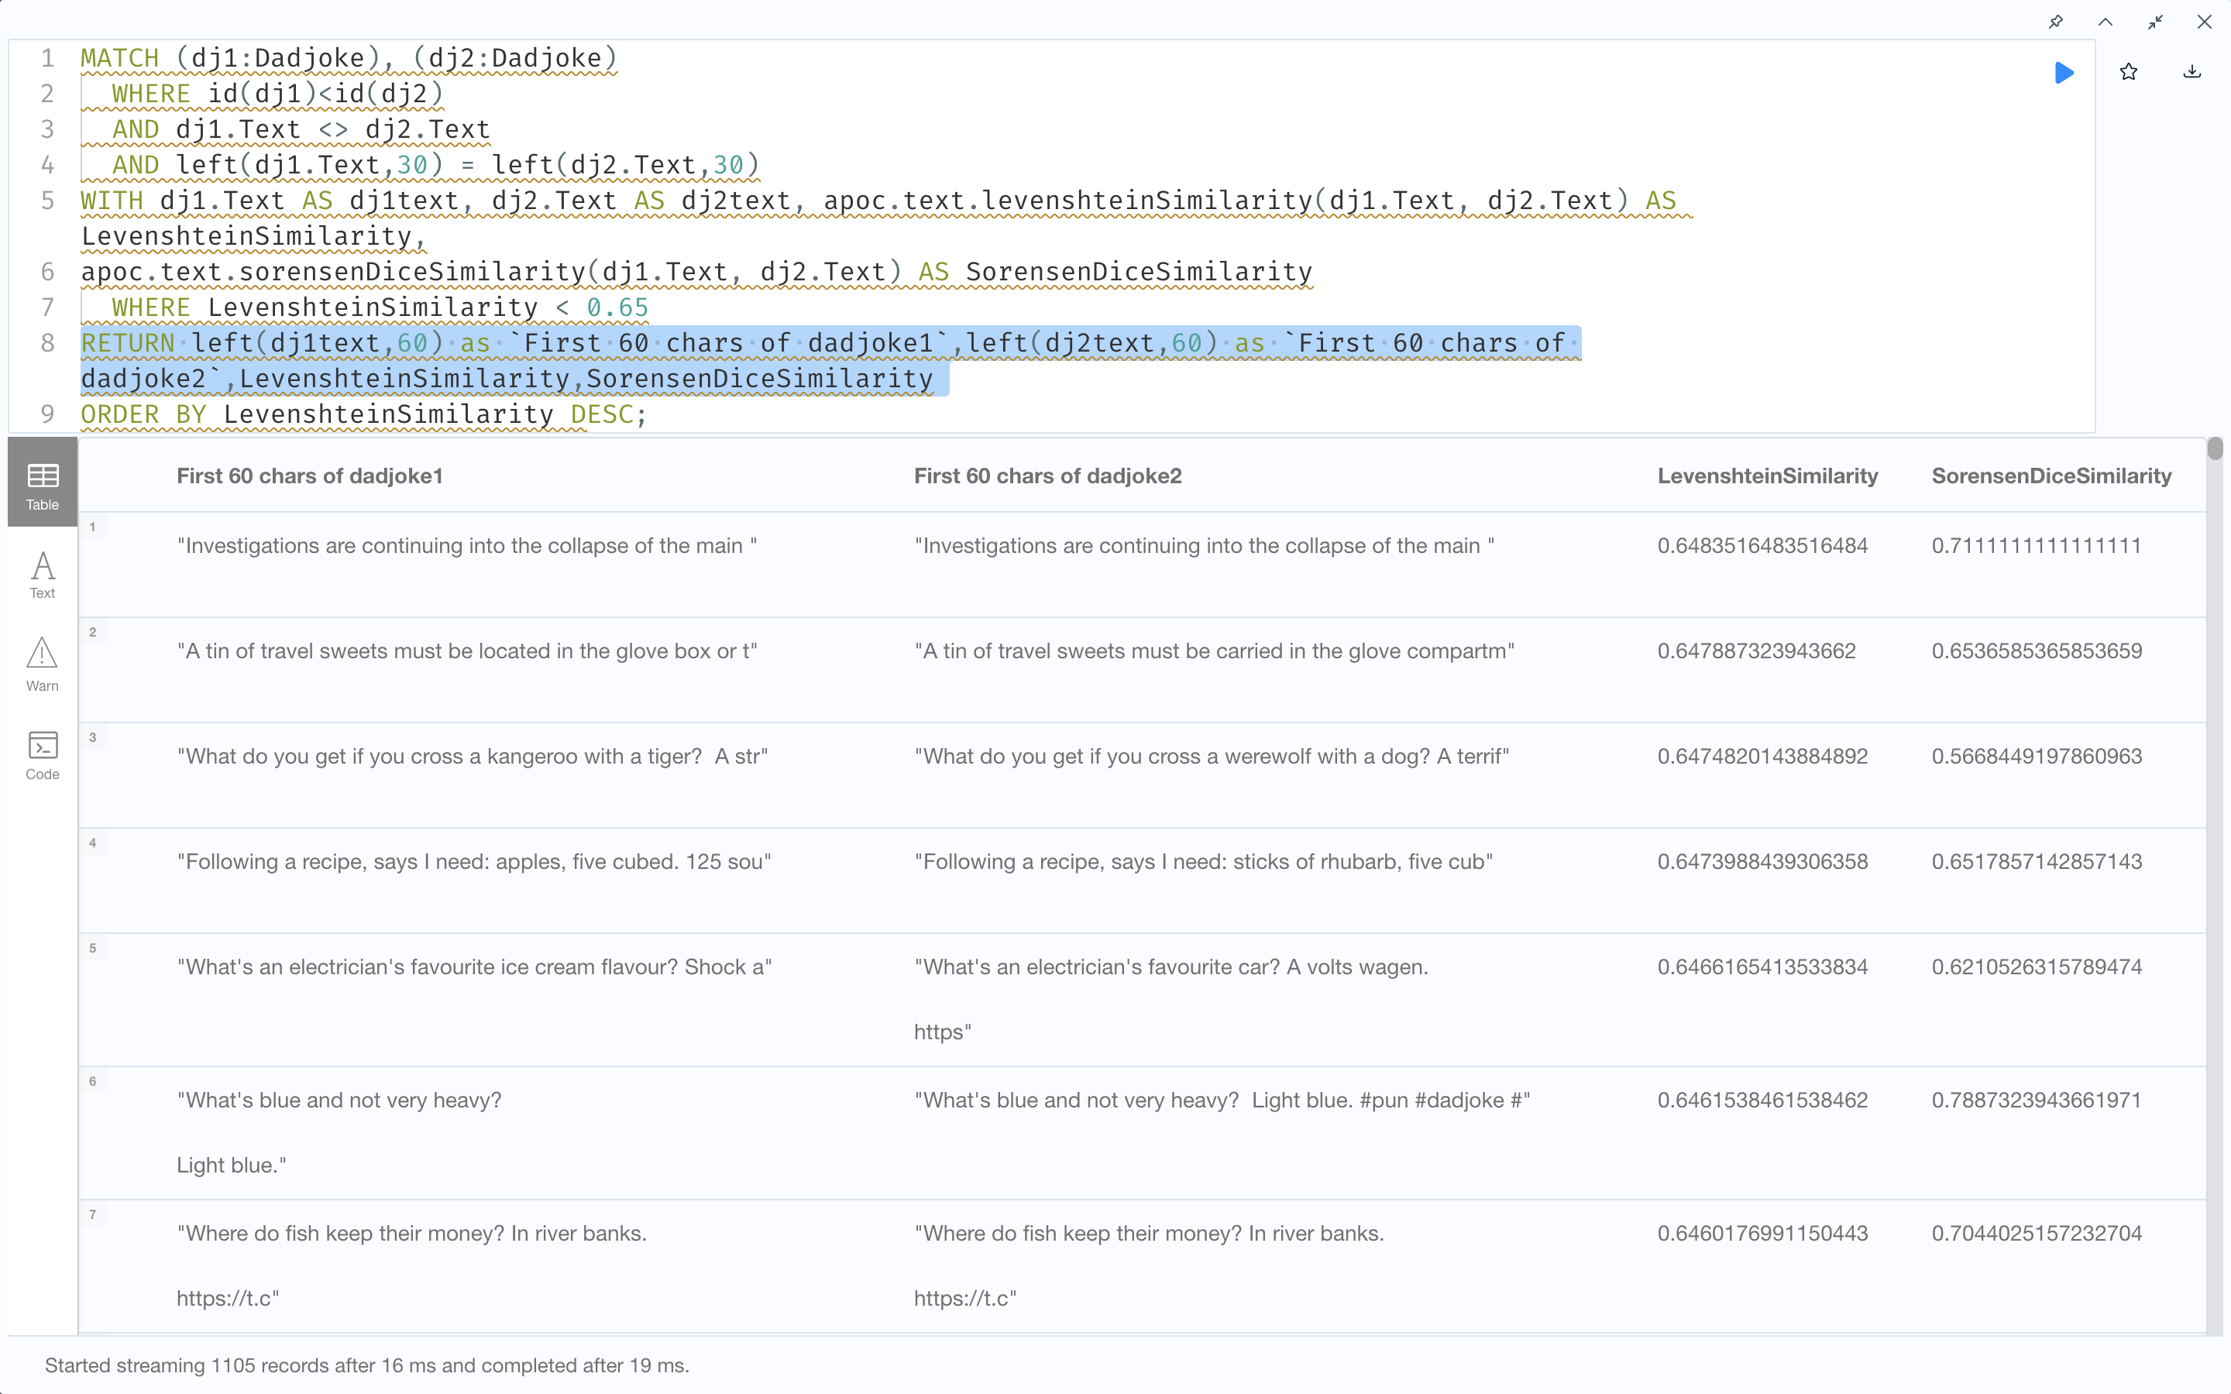
Task: Open the Code tab
Action: pos(43,755)
